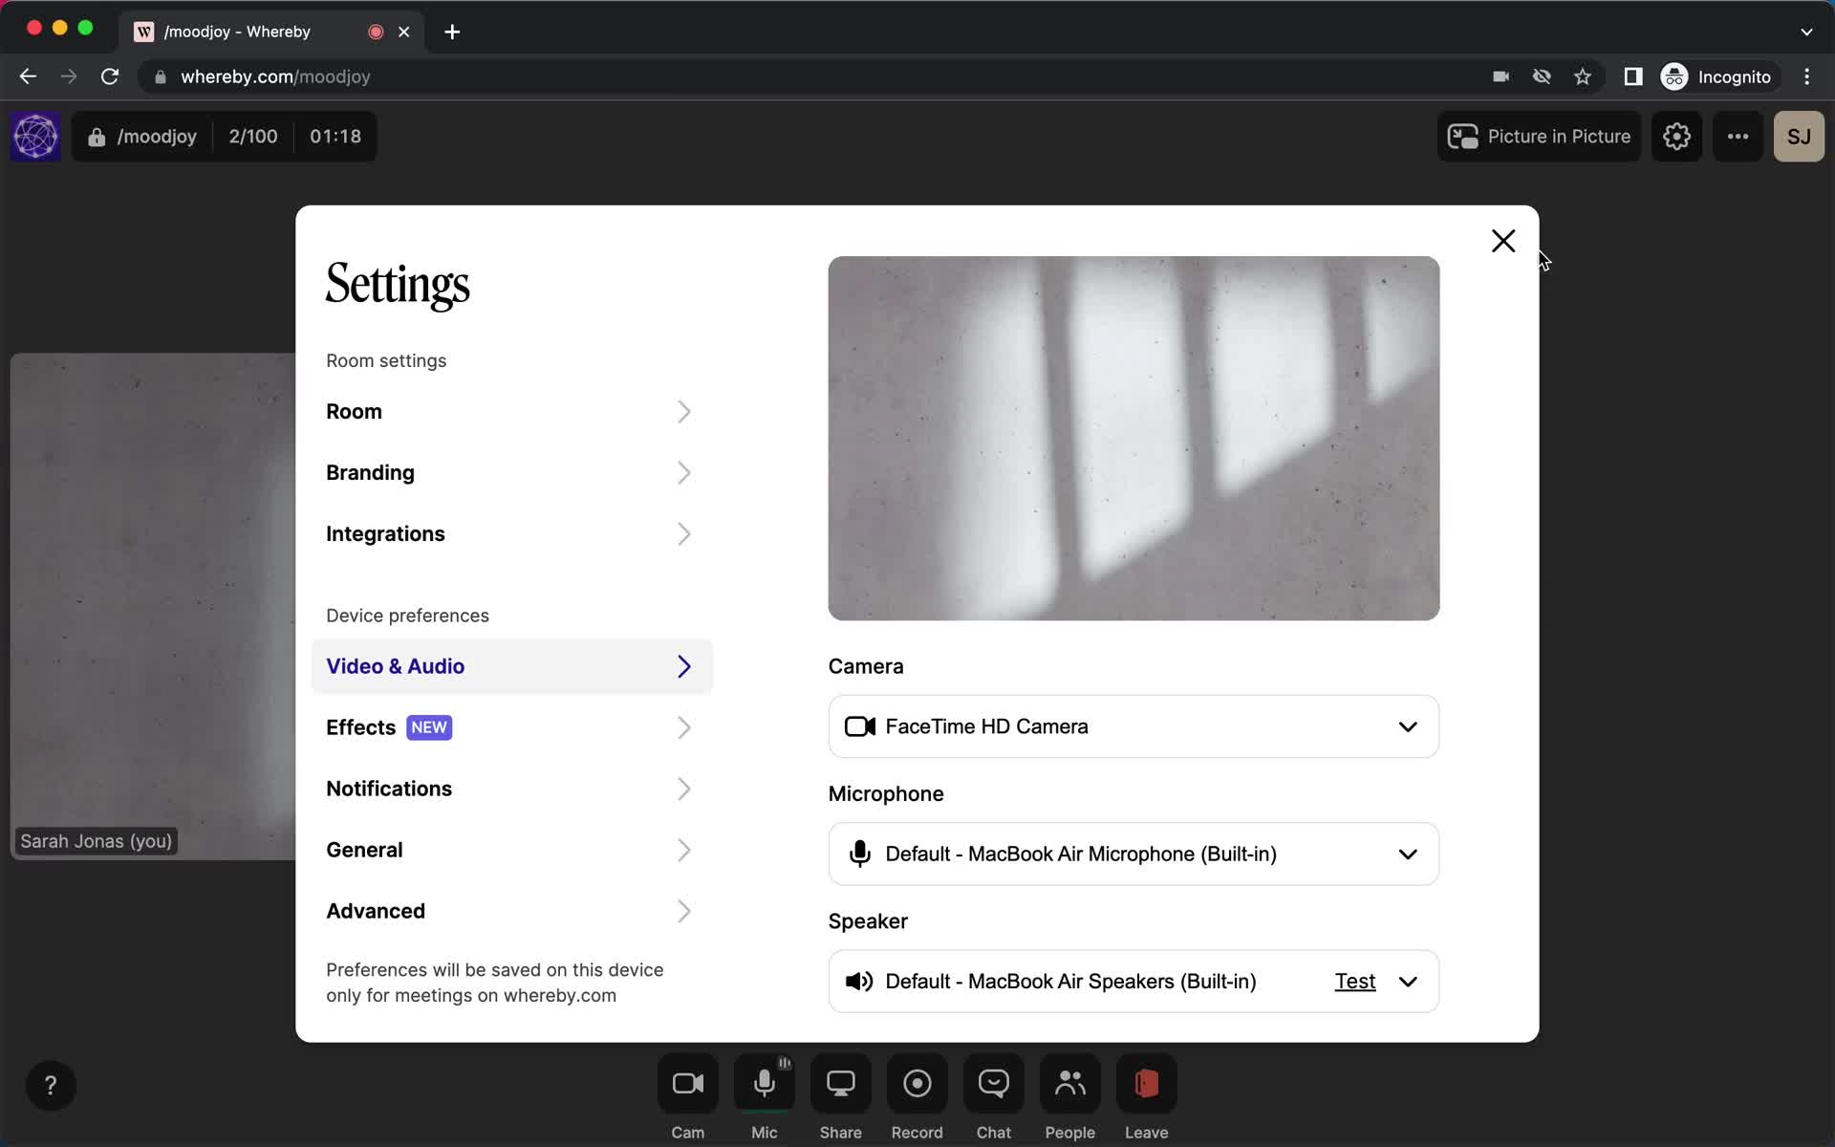Click the Record icon to start recording
1835x1147 pixels.
pyautogui.click(x=917, y=1084)
